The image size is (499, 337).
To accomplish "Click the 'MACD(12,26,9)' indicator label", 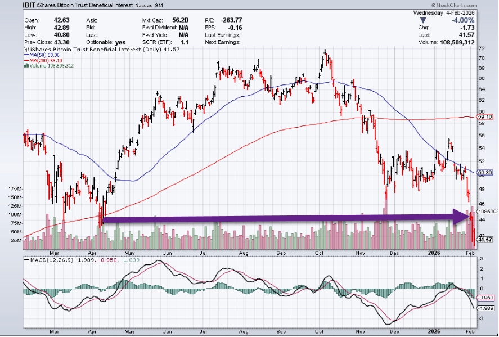I will pyautogui.click(x=52, y=260).
